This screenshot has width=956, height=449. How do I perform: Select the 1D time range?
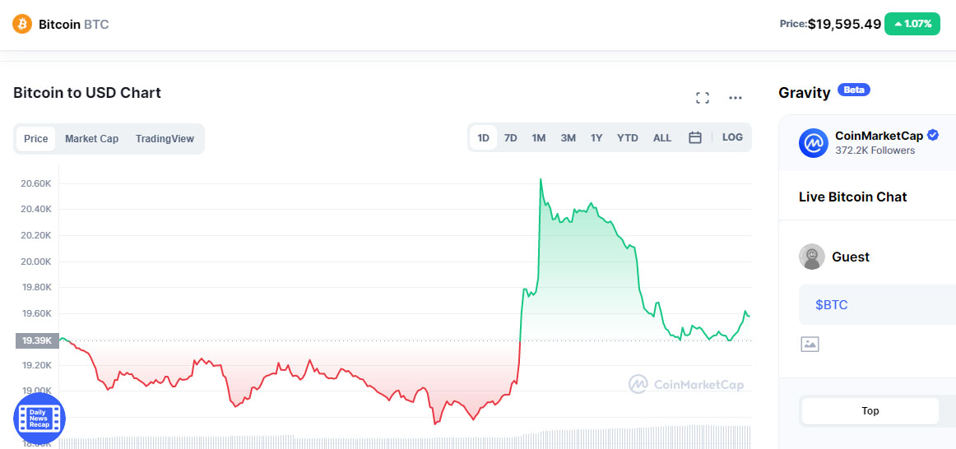pyautogui.click(x=484, y=138)
